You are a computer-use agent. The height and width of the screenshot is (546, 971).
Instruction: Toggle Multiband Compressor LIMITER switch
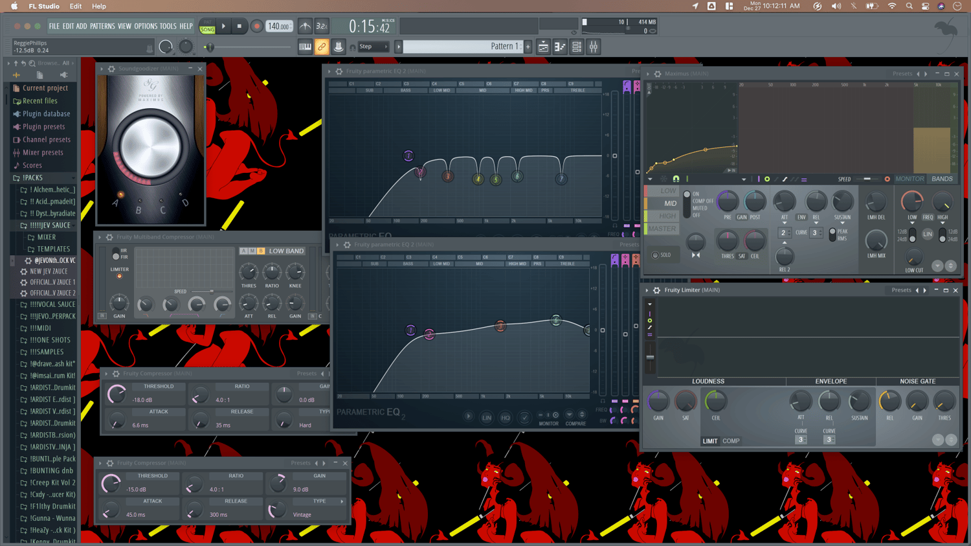[119, 276]
